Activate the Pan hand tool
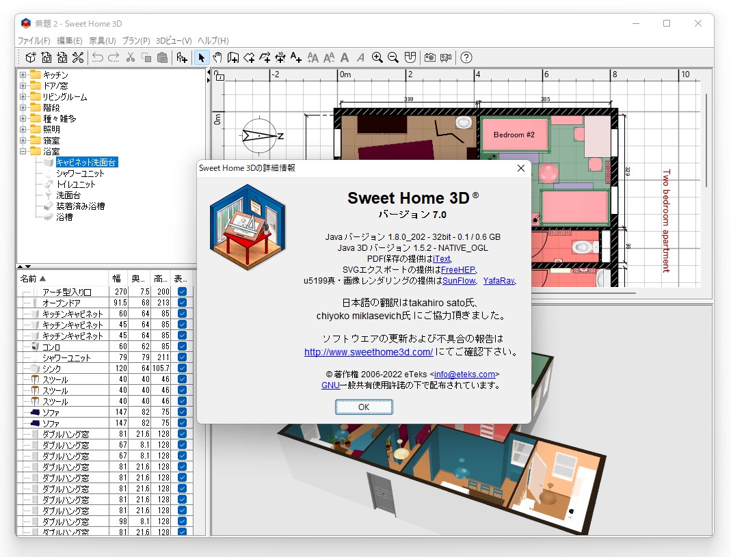The height and width of the screenshot is (557, 731). point(218,57)
